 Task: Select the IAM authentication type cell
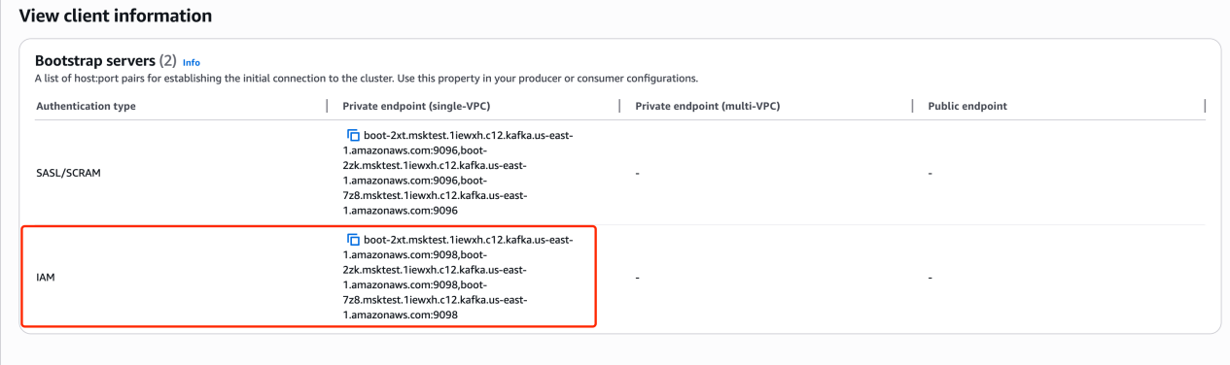[x=46, y=278]
